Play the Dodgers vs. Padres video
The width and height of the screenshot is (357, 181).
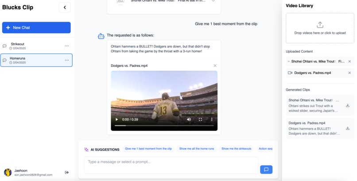[x=116, y=119]
